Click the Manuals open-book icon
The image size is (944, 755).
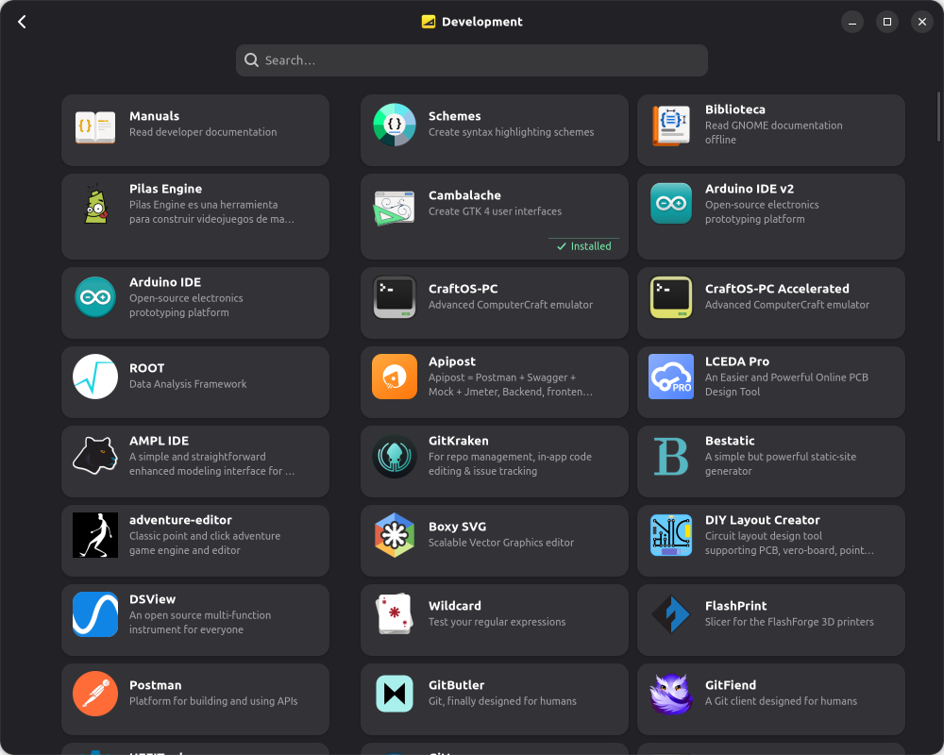[95, 126]
